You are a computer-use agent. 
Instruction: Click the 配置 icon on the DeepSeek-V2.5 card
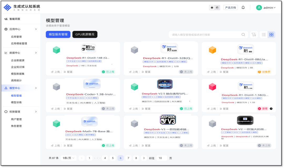click(x=143, y=109)
